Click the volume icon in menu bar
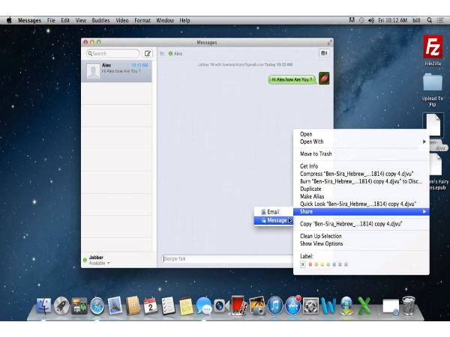The image size is (450, 337). [370, 20]
